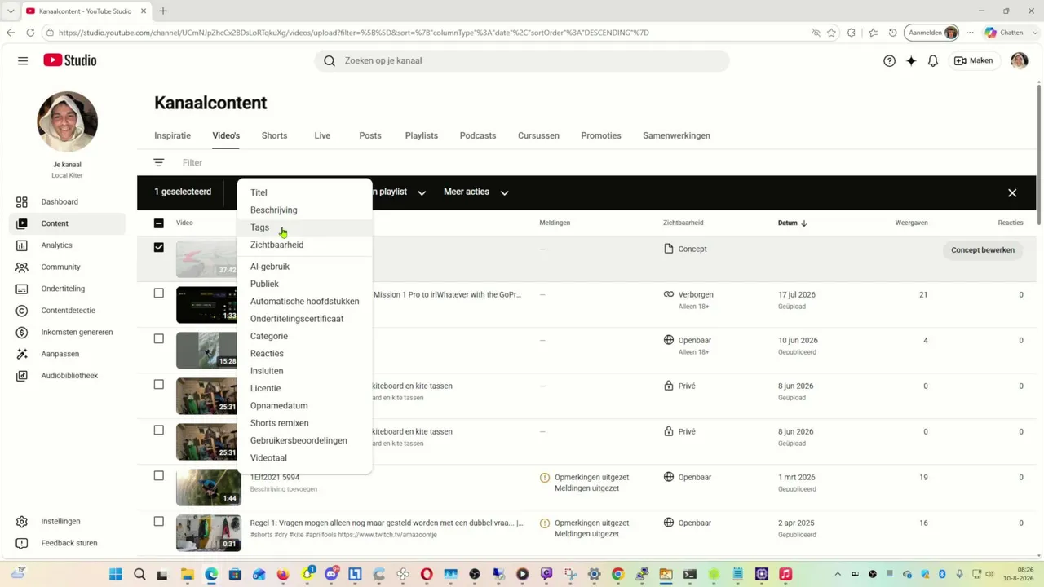1044x587 pixels.
Task: Open Windows Start menu
Action: tap(116, 574)
